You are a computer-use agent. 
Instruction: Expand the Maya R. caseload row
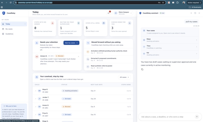tap(36, 91)
